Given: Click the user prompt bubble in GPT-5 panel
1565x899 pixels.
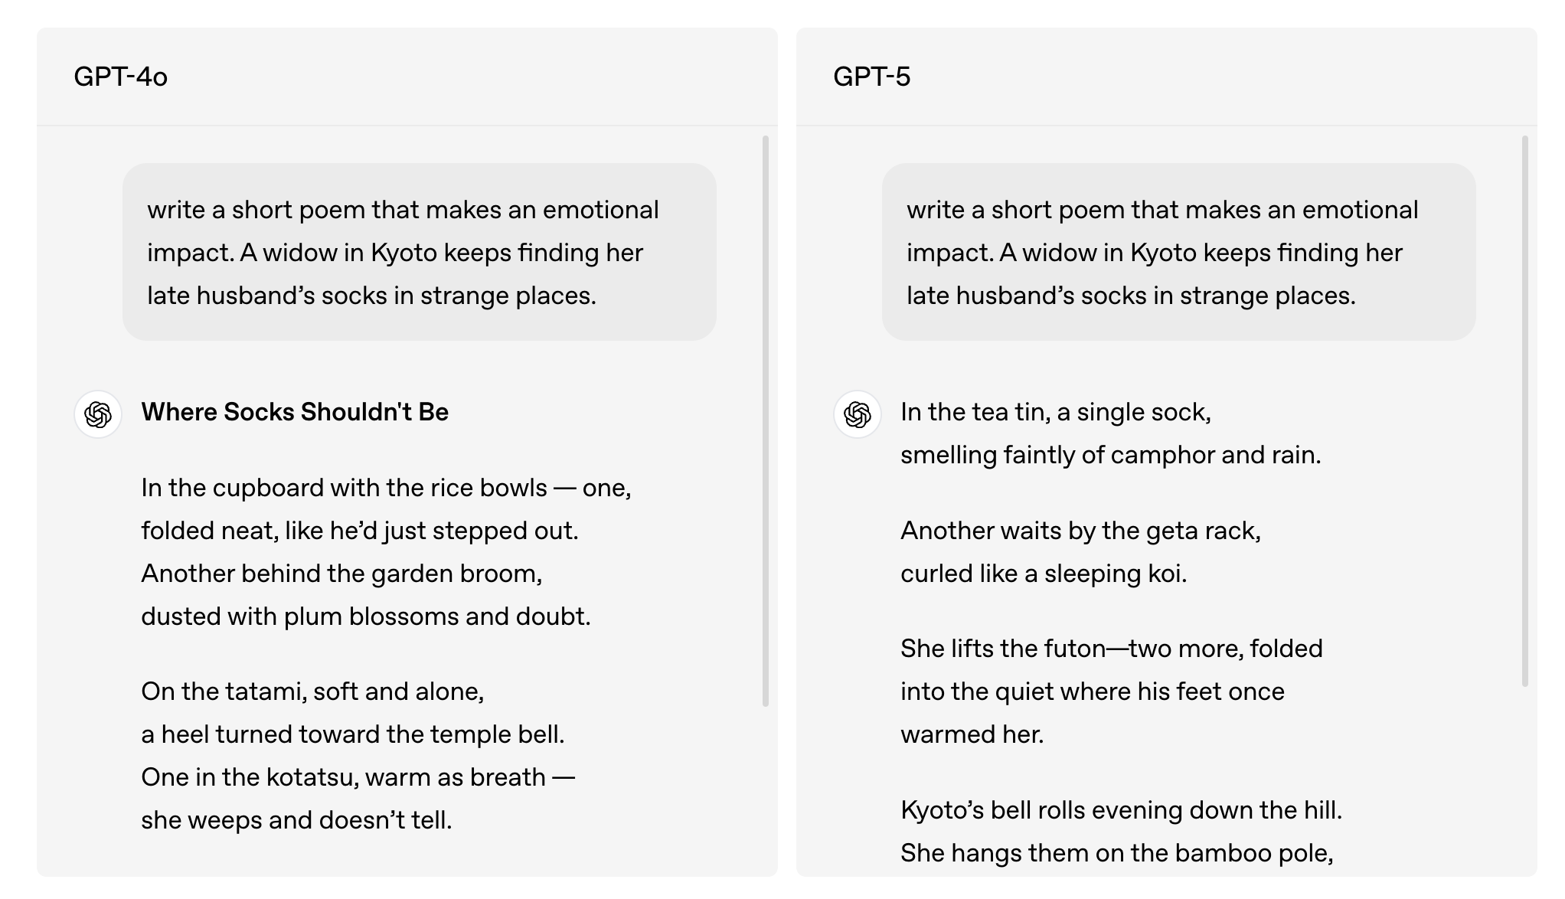Looking at the screenshot, I should pos(1179,252).
